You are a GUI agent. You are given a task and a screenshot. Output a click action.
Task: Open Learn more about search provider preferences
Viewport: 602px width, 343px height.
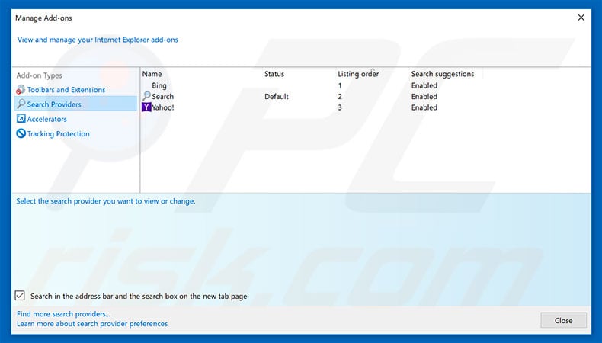tap(92, 324)
